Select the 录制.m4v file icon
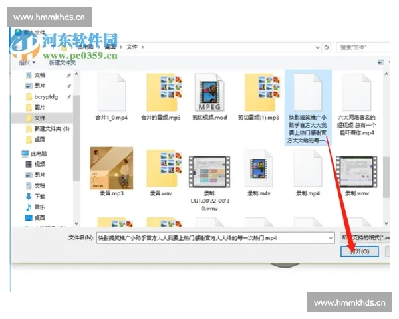399x319 pixels. pos(259,168)
